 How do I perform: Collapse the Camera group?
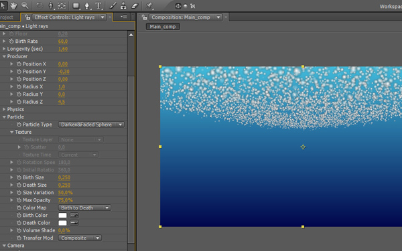pyautogui.click(x=4, y=246)
